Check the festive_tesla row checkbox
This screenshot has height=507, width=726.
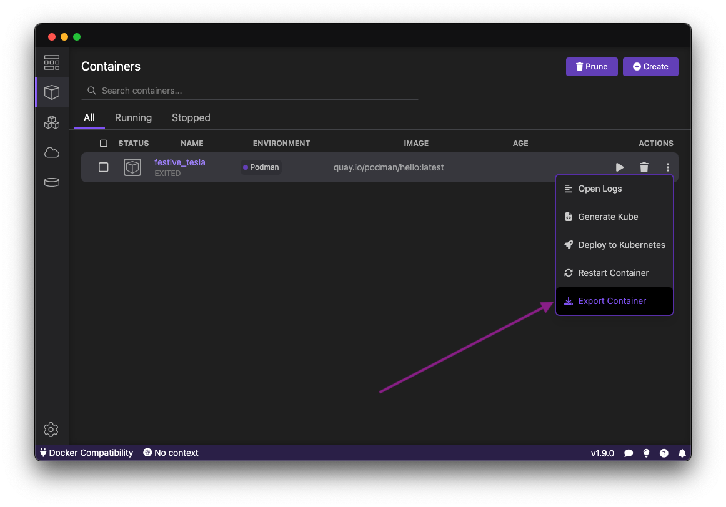click(103, 167)
